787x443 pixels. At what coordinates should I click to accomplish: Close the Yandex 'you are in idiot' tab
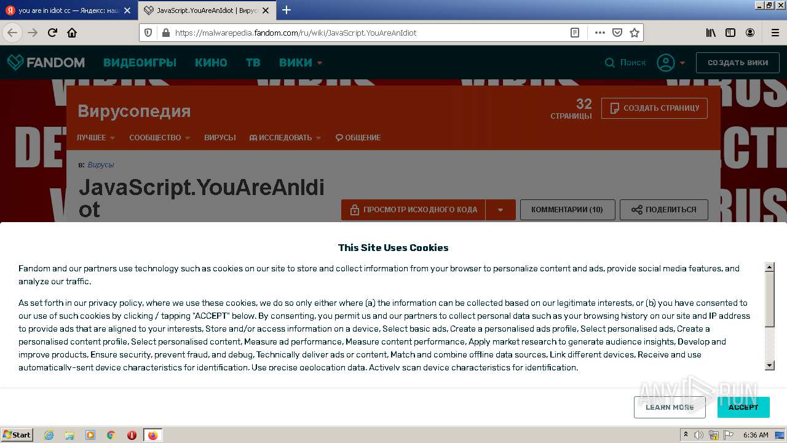pyautogui.click(x=127, y=10)
